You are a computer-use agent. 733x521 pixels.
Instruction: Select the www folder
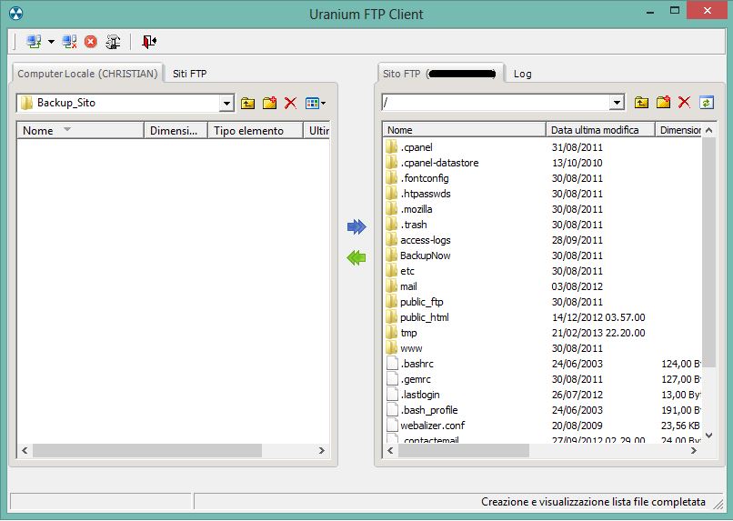(411, 347)
